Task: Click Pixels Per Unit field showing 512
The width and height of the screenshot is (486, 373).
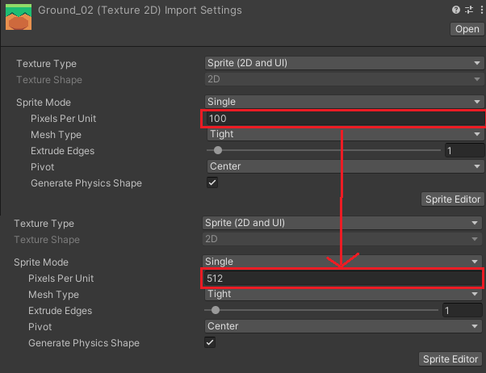Action: click(341, 279)
